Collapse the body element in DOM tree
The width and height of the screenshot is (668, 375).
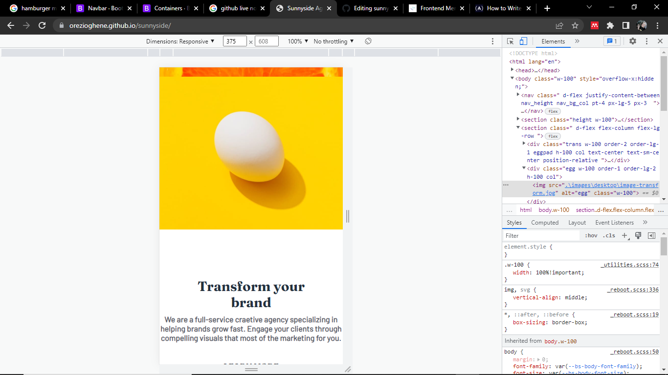(x=512, y=78)
